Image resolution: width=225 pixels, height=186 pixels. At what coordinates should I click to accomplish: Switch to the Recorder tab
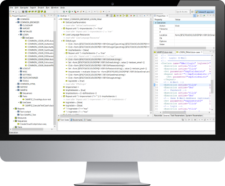pos(158,116)
